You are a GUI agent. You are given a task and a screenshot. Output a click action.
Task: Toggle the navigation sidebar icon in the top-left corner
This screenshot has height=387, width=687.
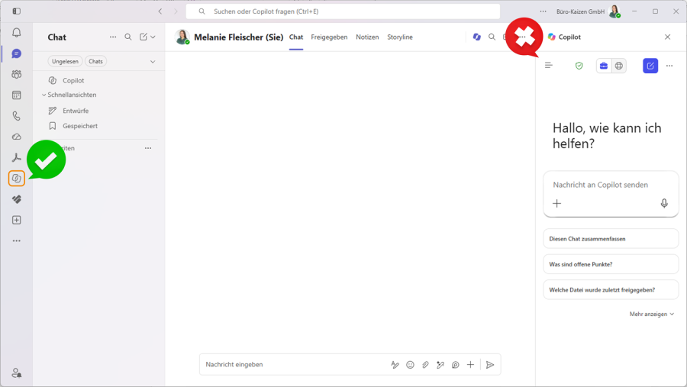(16, 11)
